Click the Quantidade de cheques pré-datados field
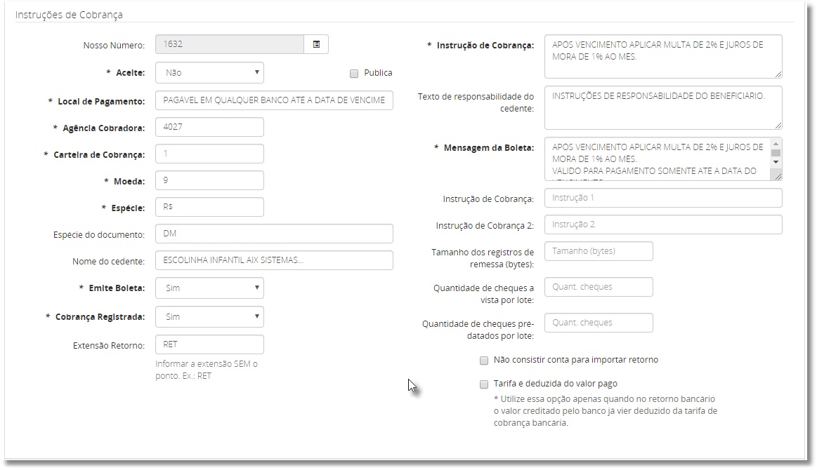 599,323
